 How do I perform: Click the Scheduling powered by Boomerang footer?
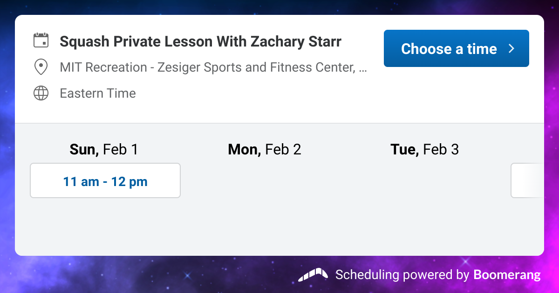click(419, 275)
